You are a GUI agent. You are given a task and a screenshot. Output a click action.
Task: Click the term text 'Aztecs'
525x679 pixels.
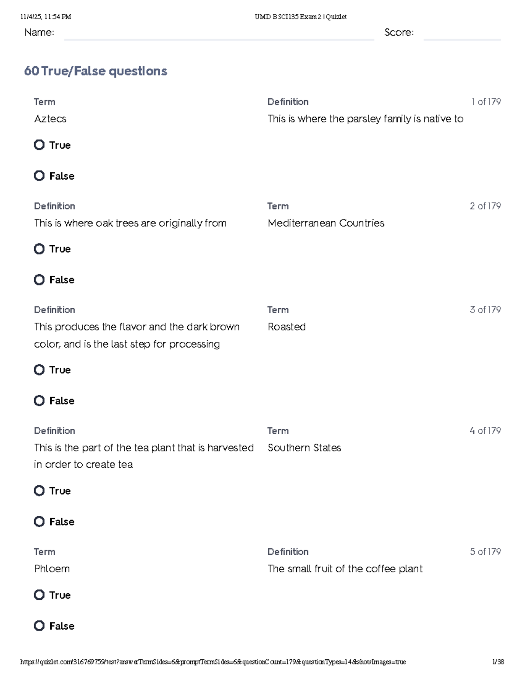point(50,119)
